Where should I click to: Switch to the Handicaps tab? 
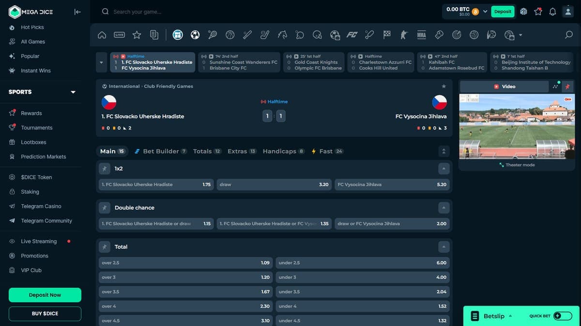(x=284, y=151)
